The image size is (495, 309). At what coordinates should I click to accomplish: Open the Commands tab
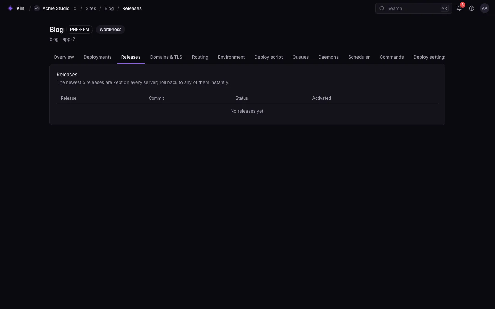[x=392, y=57]
